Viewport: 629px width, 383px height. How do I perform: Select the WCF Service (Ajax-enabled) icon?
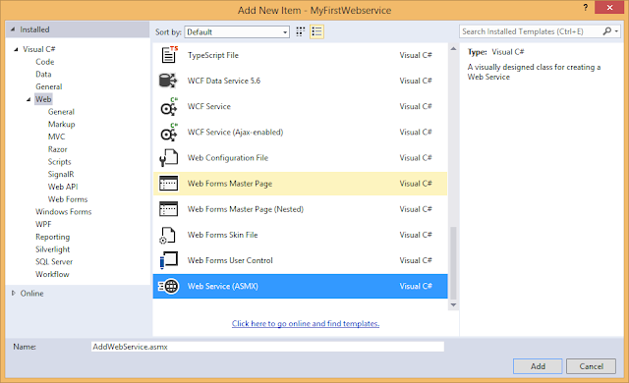169,133
